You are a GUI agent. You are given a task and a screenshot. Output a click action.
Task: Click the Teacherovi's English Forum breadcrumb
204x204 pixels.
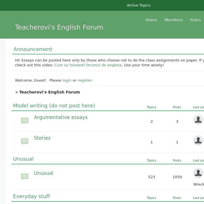tap(49, 92)
